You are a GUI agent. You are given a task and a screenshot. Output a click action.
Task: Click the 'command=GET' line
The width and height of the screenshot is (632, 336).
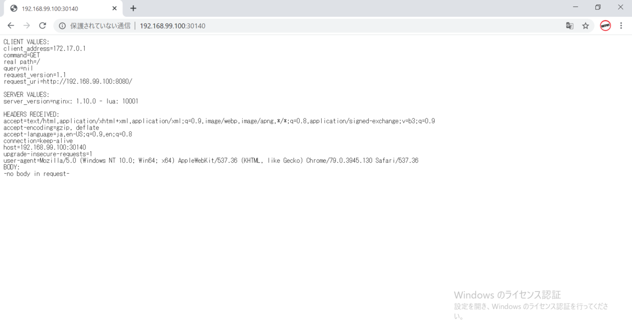pos(22,55)
